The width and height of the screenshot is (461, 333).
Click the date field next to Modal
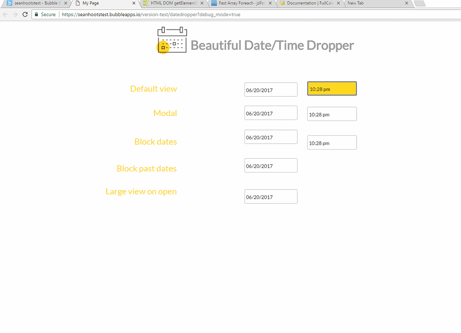(271, 112)
